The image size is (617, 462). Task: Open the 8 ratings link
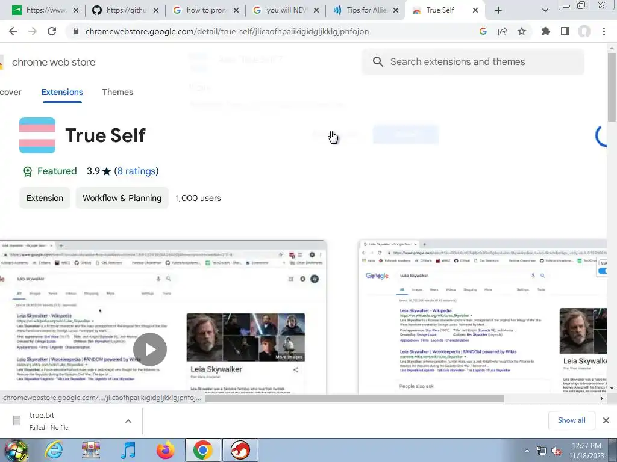137,171
